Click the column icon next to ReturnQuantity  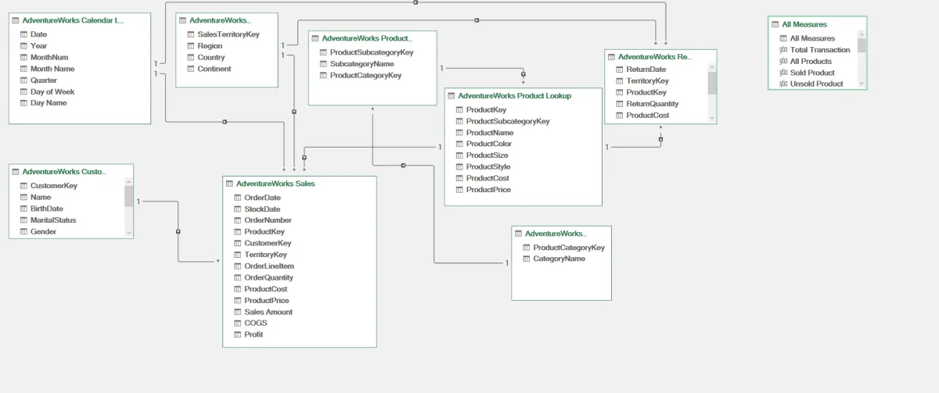[619, 103]
